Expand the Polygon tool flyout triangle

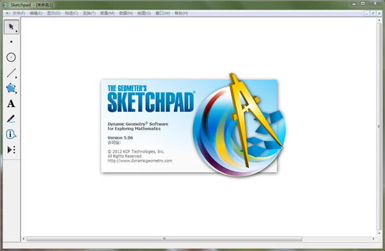click(x=17, y=93)
